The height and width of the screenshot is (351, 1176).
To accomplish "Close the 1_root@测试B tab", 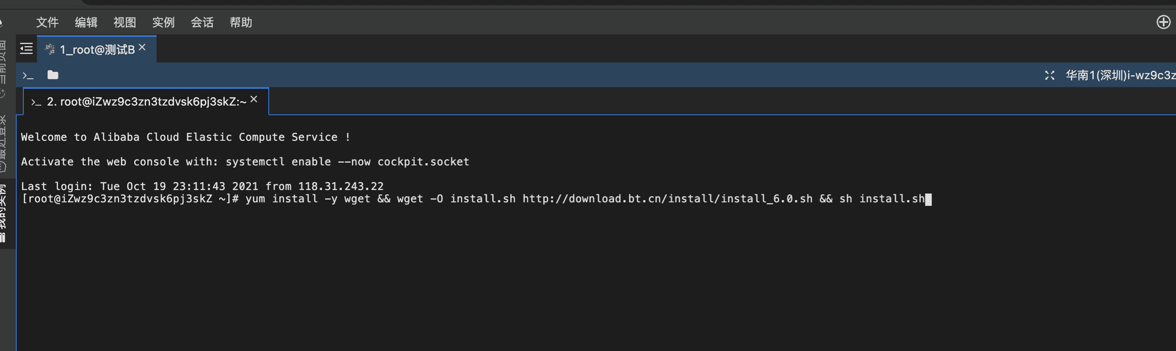I will [x=142, y=48].
